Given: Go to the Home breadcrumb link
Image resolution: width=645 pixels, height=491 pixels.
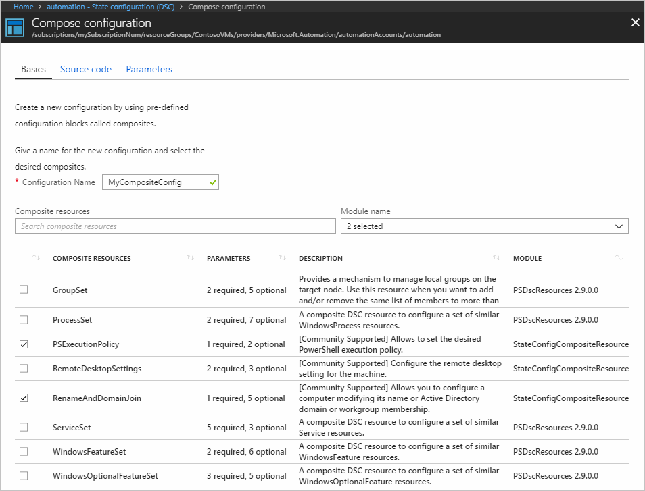Looking at the screenshot, I should (x=24, y=7).
